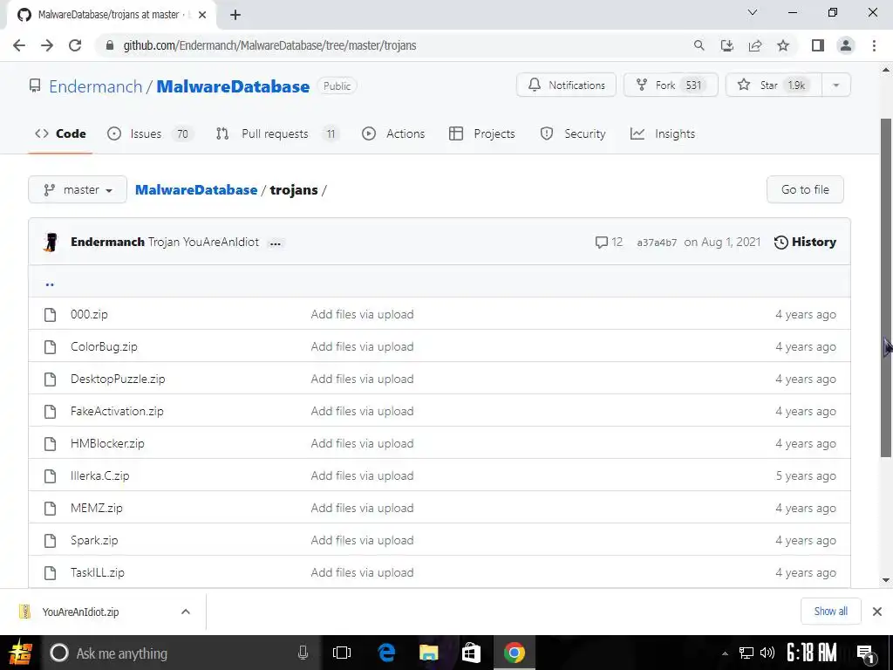
Task: Click the share page icon in address bar
Action: [755, 45]
